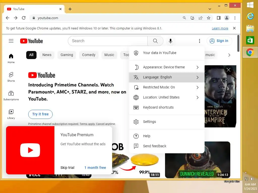Follow the Learn more link
258x193 pixels.
(x=220, y=28)
